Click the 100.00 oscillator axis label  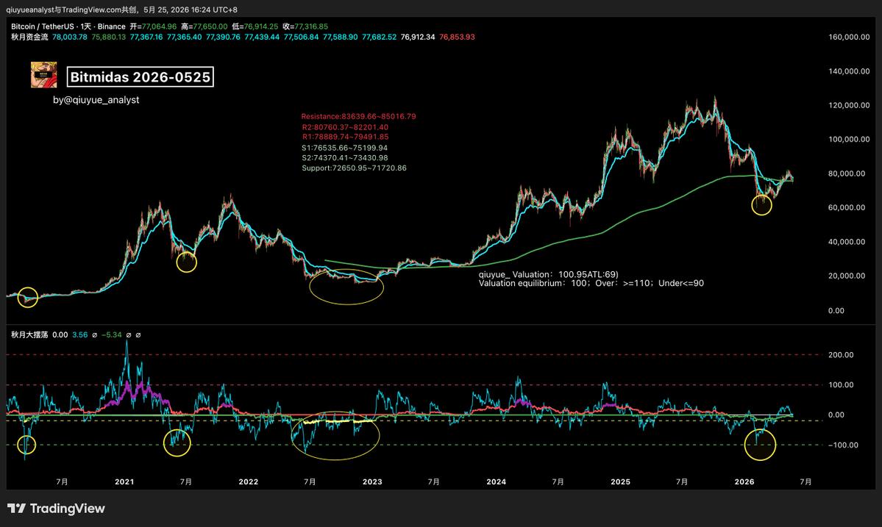tap(841, 385)
